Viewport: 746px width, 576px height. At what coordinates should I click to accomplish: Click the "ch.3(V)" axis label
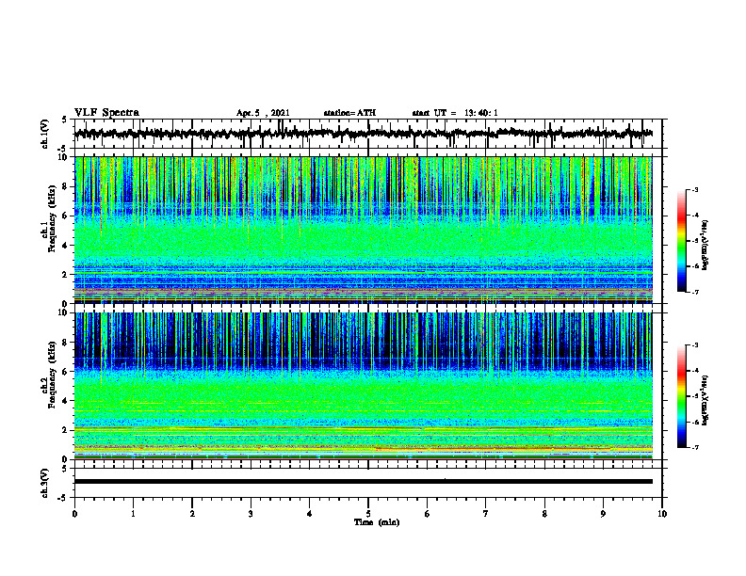pos(44,483)
